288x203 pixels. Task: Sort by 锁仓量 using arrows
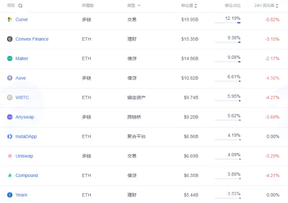click(196, 6)
